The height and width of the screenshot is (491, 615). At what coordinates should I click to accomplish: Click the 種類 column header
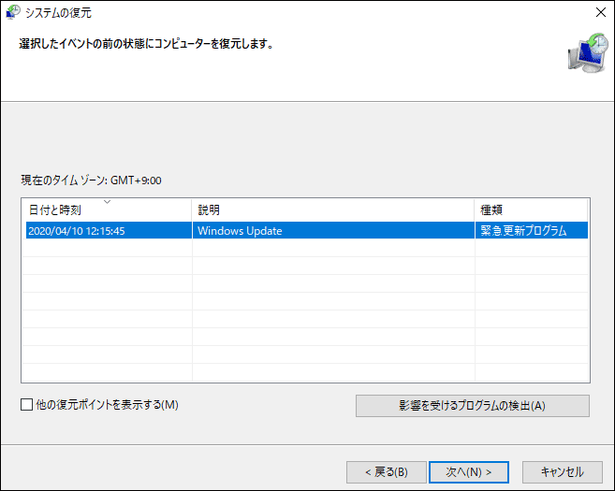click(531, 210)
